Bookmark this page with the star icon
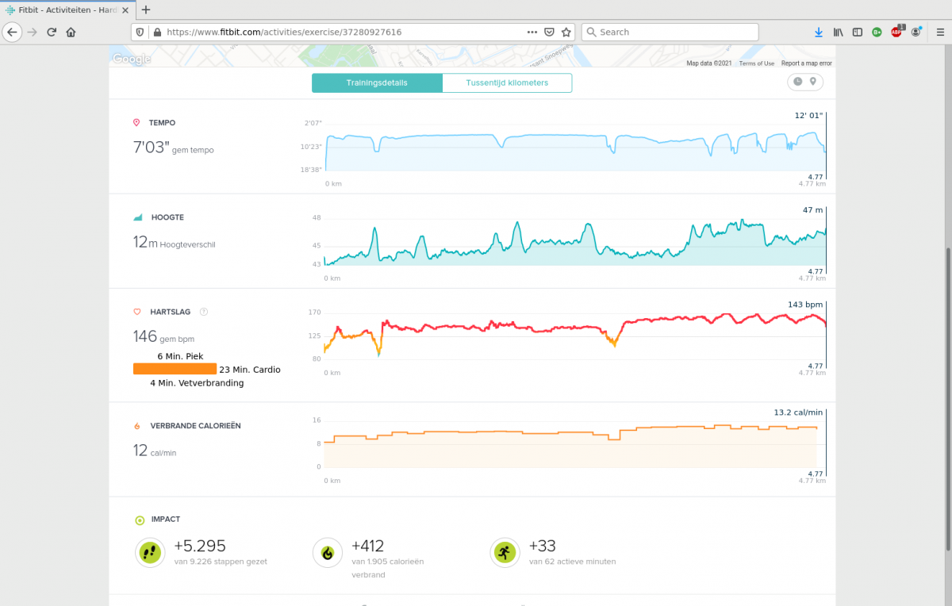Screen dimensions: 952x606 [566, 33]
